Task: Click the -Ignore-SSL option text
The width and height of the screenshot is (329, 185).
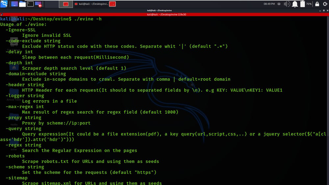Action: pyautogui.click(x=20, y=30)
